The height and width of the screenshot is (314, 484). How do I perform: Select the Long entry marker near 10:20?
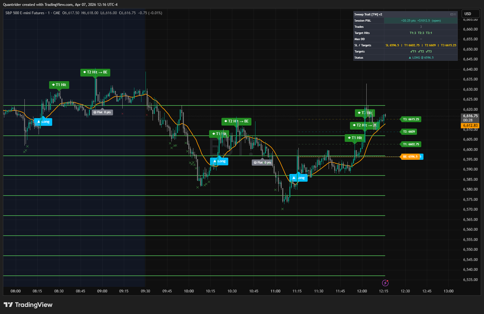pos(219,161)
